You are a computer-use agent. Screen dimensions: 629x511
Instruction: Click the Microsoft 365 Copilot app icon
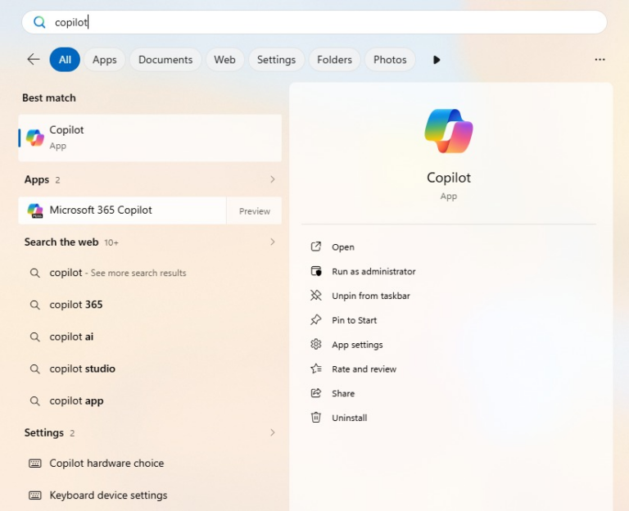point(35,210)
